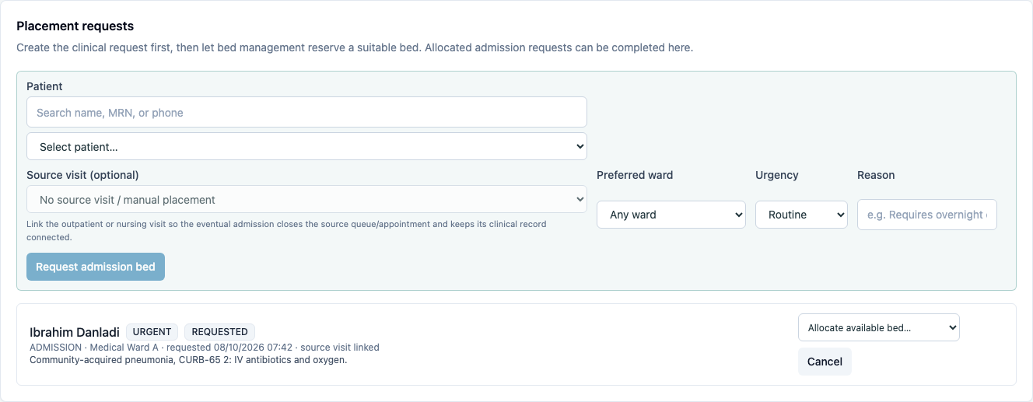Click the Urgency label

click(777, 175)
